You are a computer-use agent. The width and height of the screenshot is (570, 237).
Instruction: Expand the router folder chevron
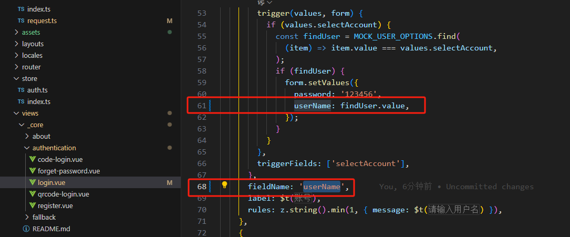click(16, 67)
